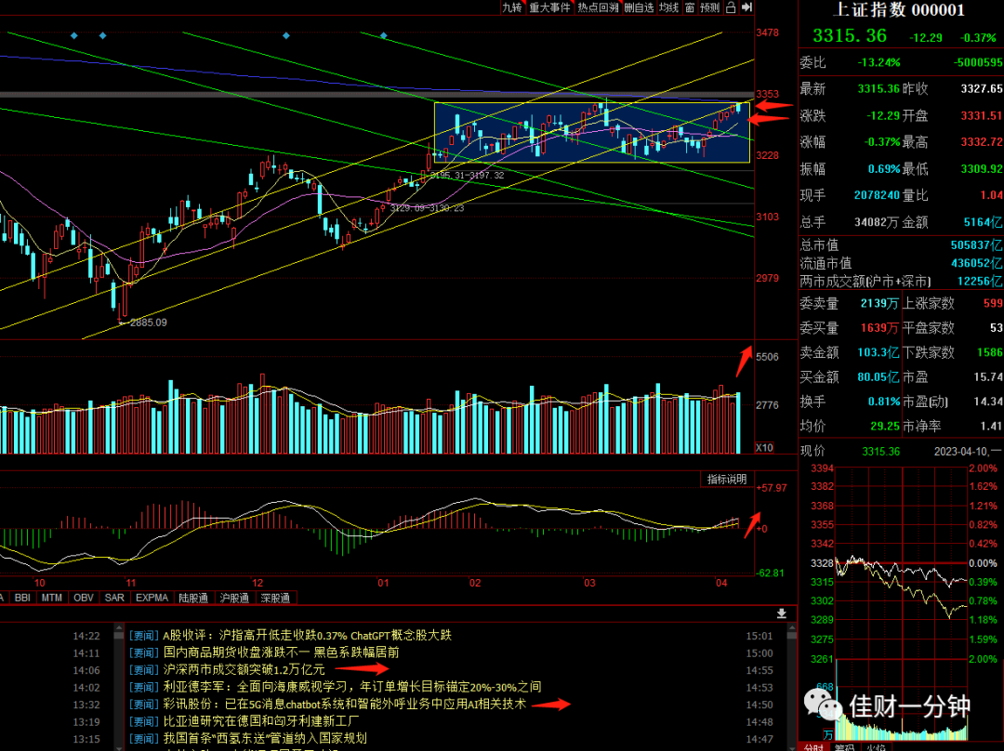
Task: Select the SAR indicator tab
Action: click(x=114, y=598)
